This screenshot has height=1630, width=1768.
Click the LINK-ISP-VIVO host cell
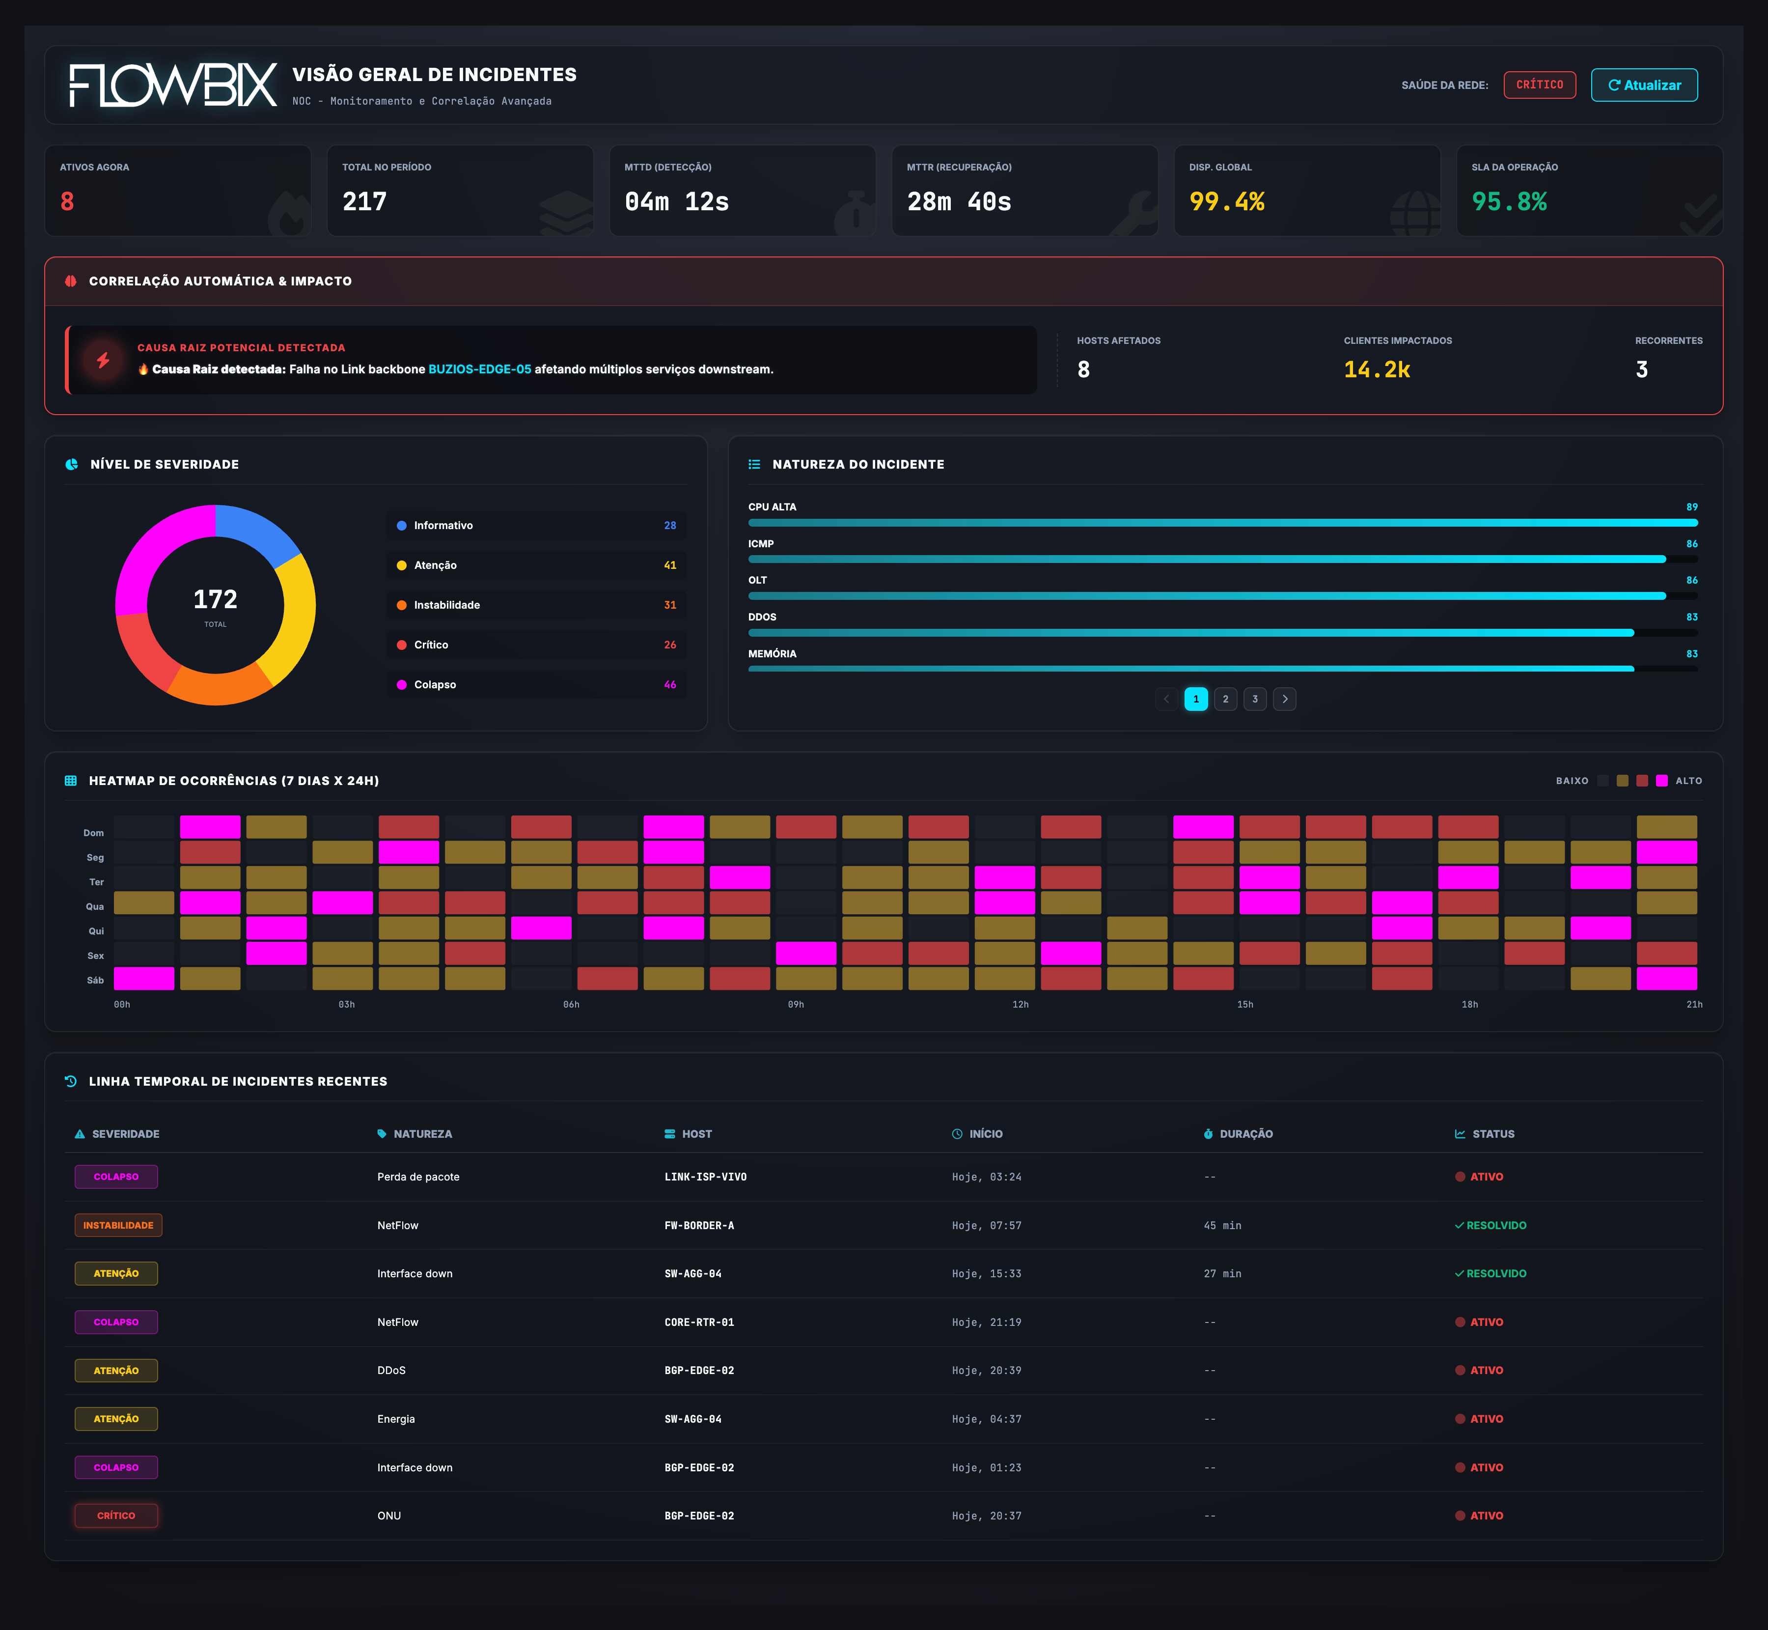pos(705,1177)
